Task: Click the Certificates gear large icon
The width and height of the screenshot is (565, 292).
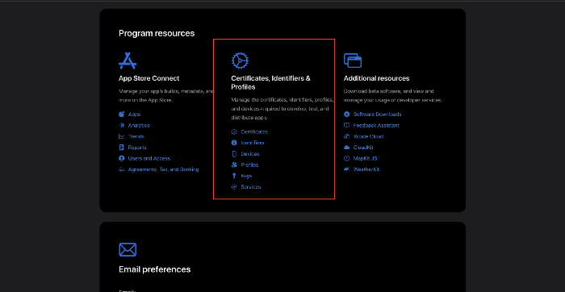Action: tap(240, 60)
